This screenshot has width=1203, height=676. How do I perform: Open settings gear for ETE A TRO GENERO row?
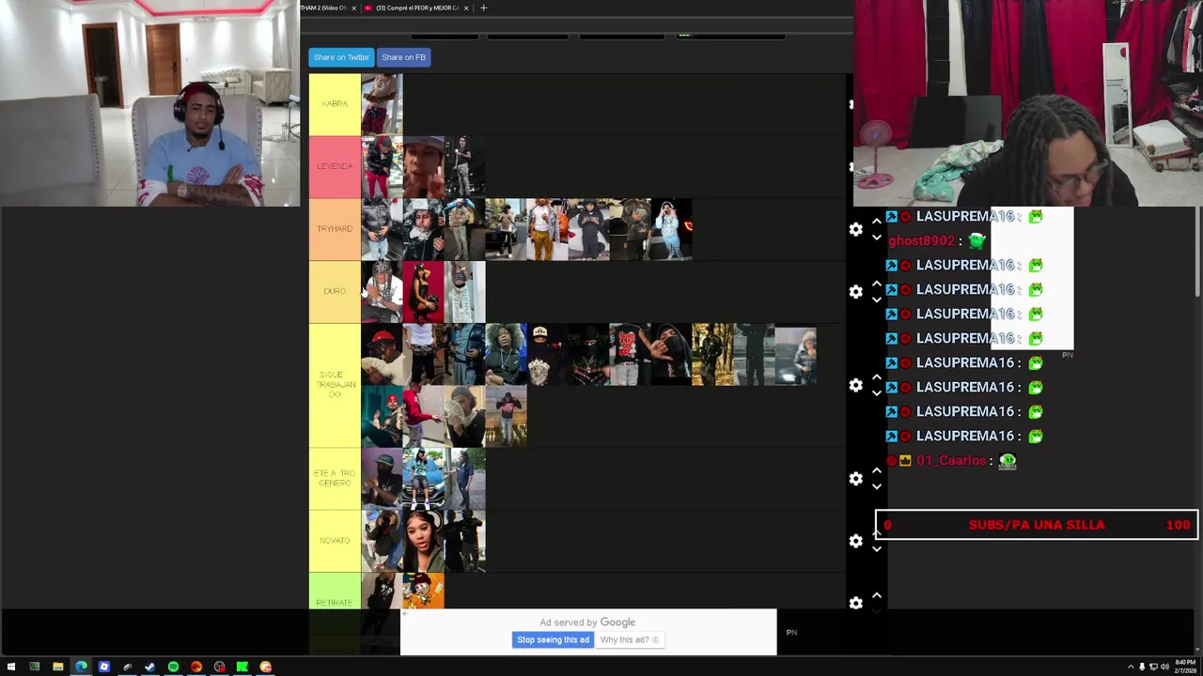pos(855,479)
